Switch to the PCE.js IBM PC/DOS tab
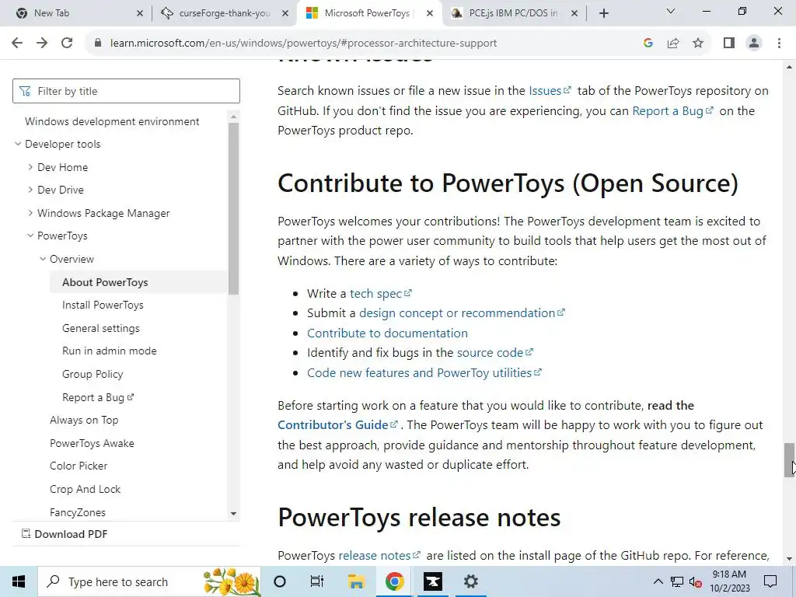The height and width of the screenshot is (597, 796). pos(513,13)
